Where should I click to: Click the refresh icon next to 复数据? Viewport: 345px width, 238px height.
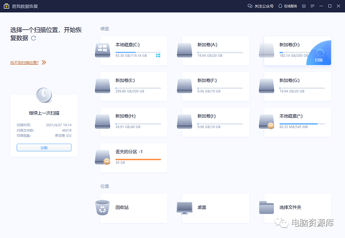[33, 38]
